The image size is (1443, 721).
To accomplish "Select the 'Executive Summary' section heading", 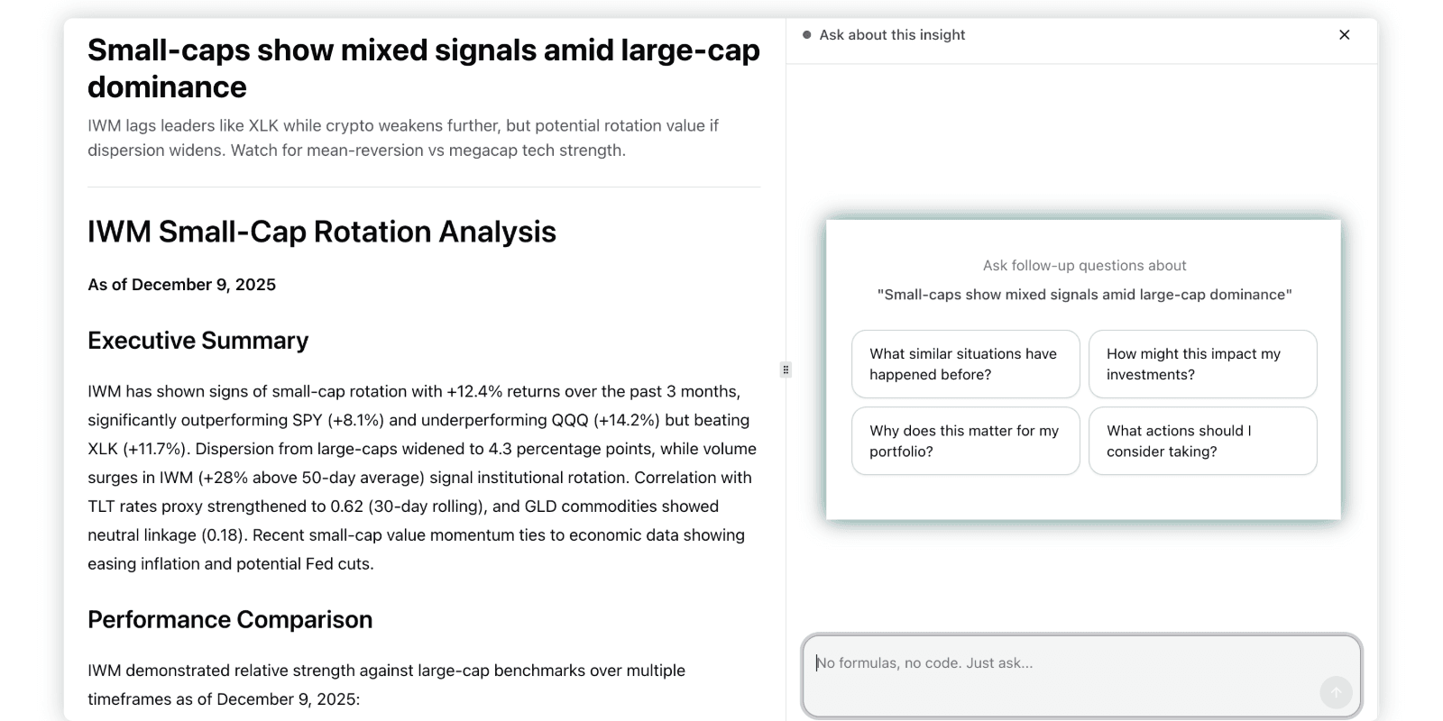I will point(198,341).
